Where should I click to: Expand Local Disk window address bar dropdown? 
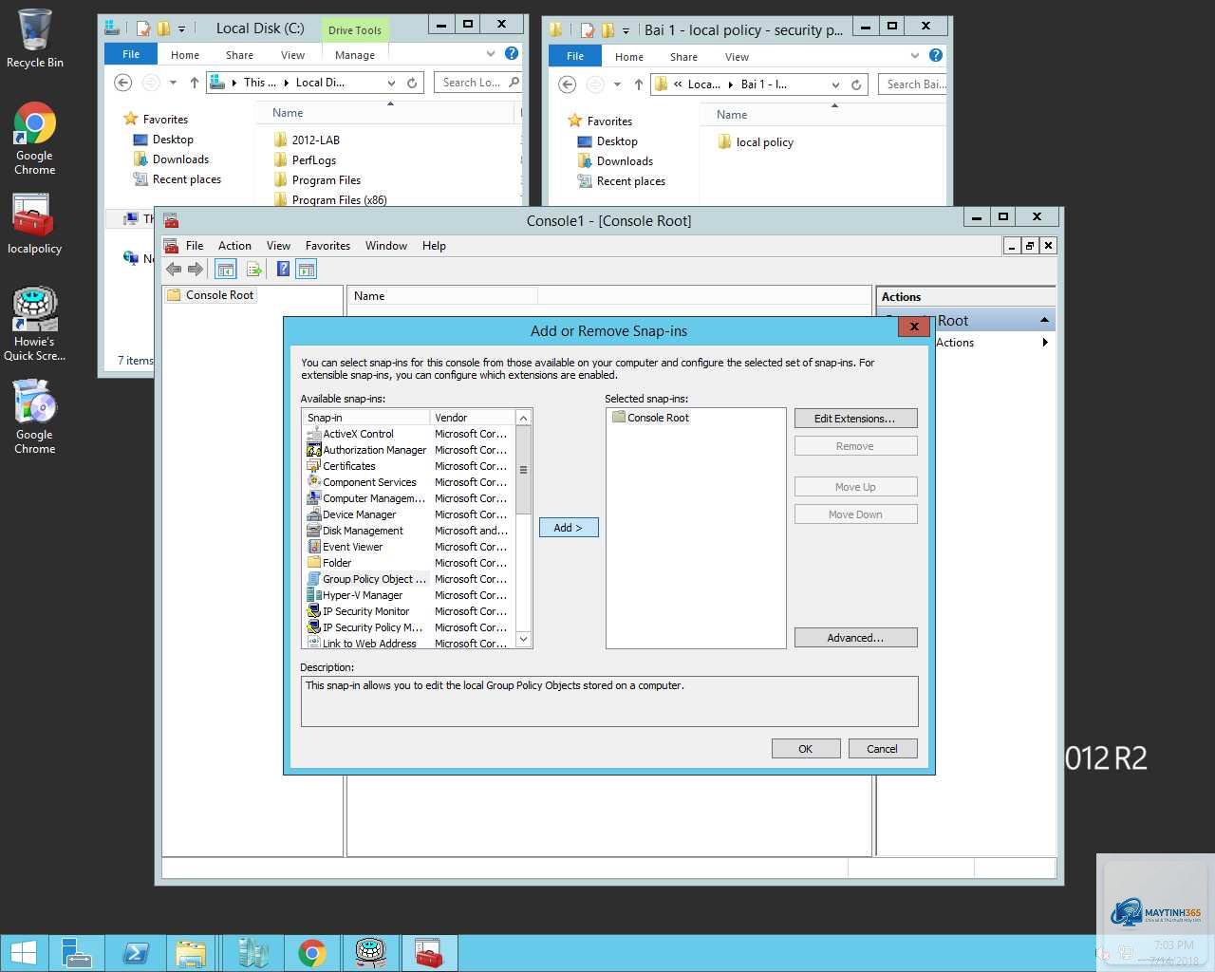tap(391, 83)
